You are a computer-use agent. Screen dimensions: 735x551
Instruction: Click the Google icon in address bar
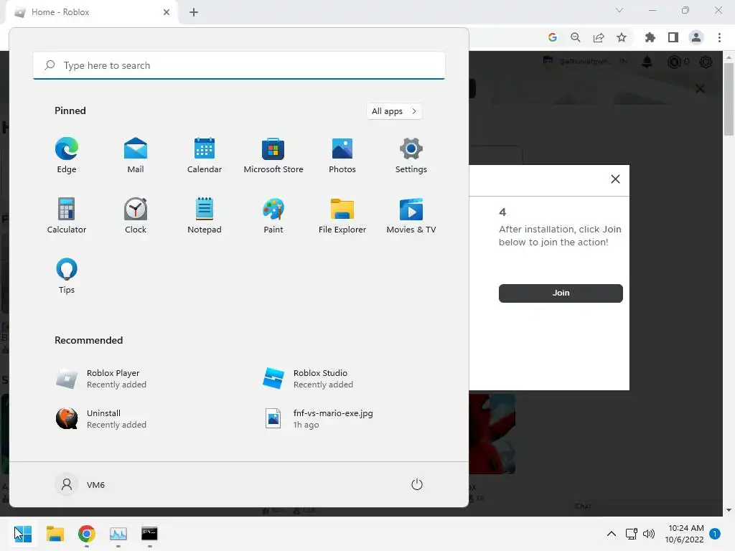553,37
